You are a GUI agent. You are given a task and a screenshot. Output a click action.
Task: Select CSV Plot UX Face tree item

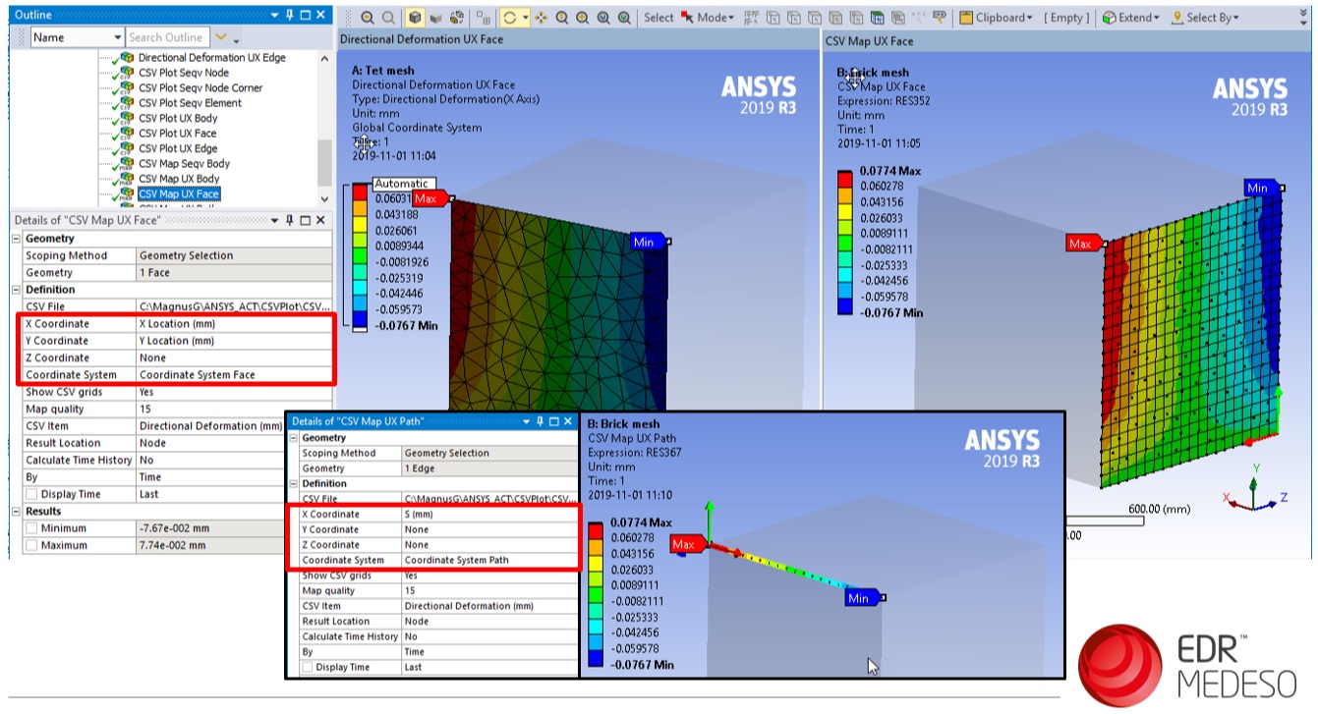click(x=178, y=134)
